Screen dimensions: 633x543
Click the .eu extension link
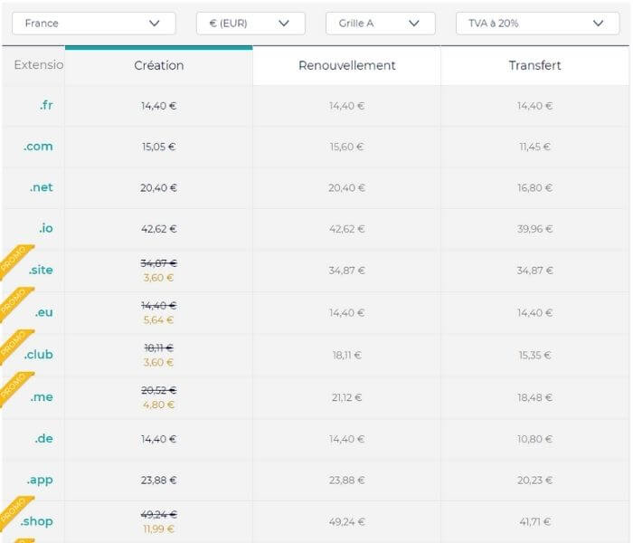coord(43,312)
